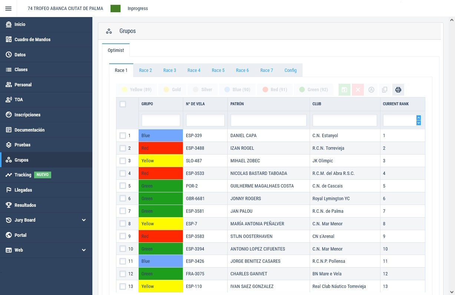Check the box for row 1 Daniel Capa
The width and height of the screenshot is (455, 295).
[x=123, y=136]
